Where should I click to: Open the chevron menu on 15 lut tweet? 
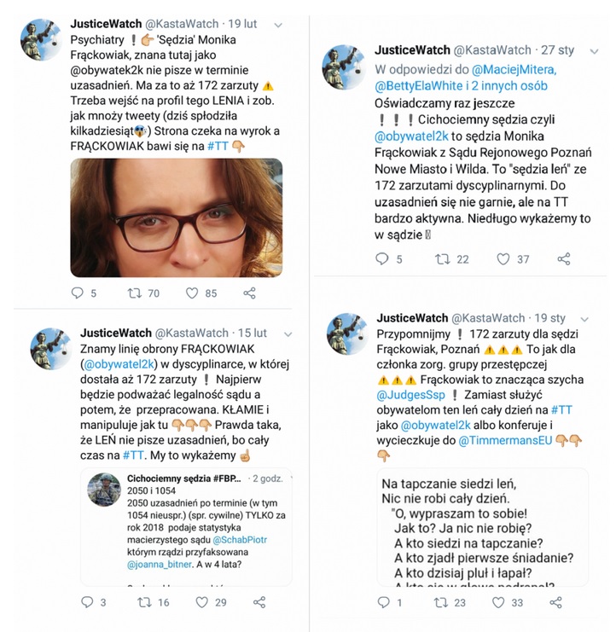click(x=288, y=334)
